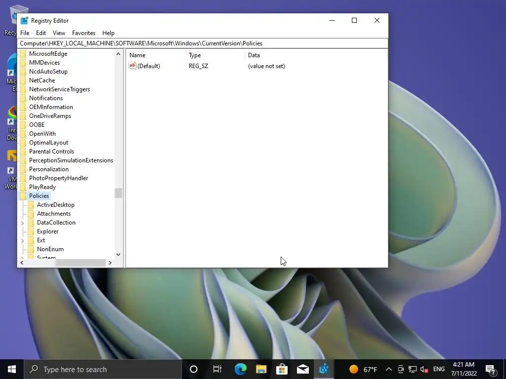Select the (Default) string value icon
Image resolution: width=506 pixels, height=379 pixels.
(132, 66)
